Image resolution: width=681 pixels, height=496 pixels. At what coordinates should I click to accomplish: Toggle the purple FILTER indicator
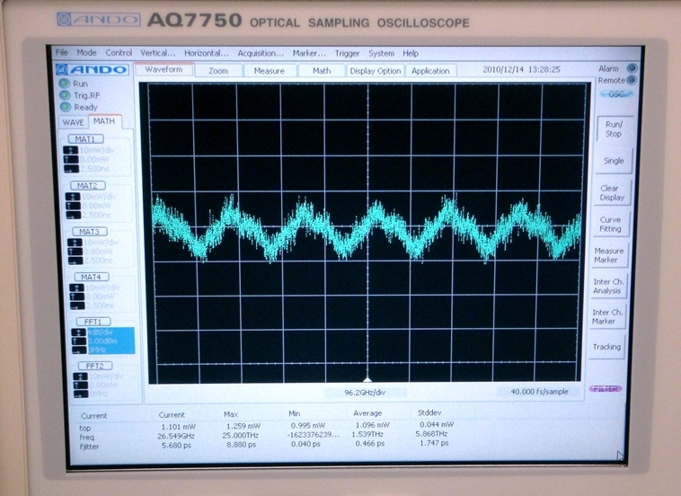606,389
